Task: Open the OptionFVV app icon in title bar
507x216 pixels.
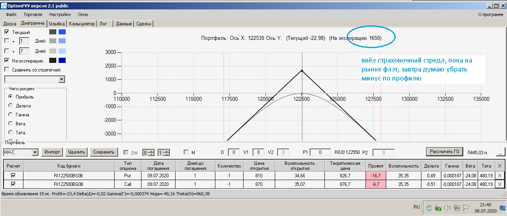Action: click(4, 5)
